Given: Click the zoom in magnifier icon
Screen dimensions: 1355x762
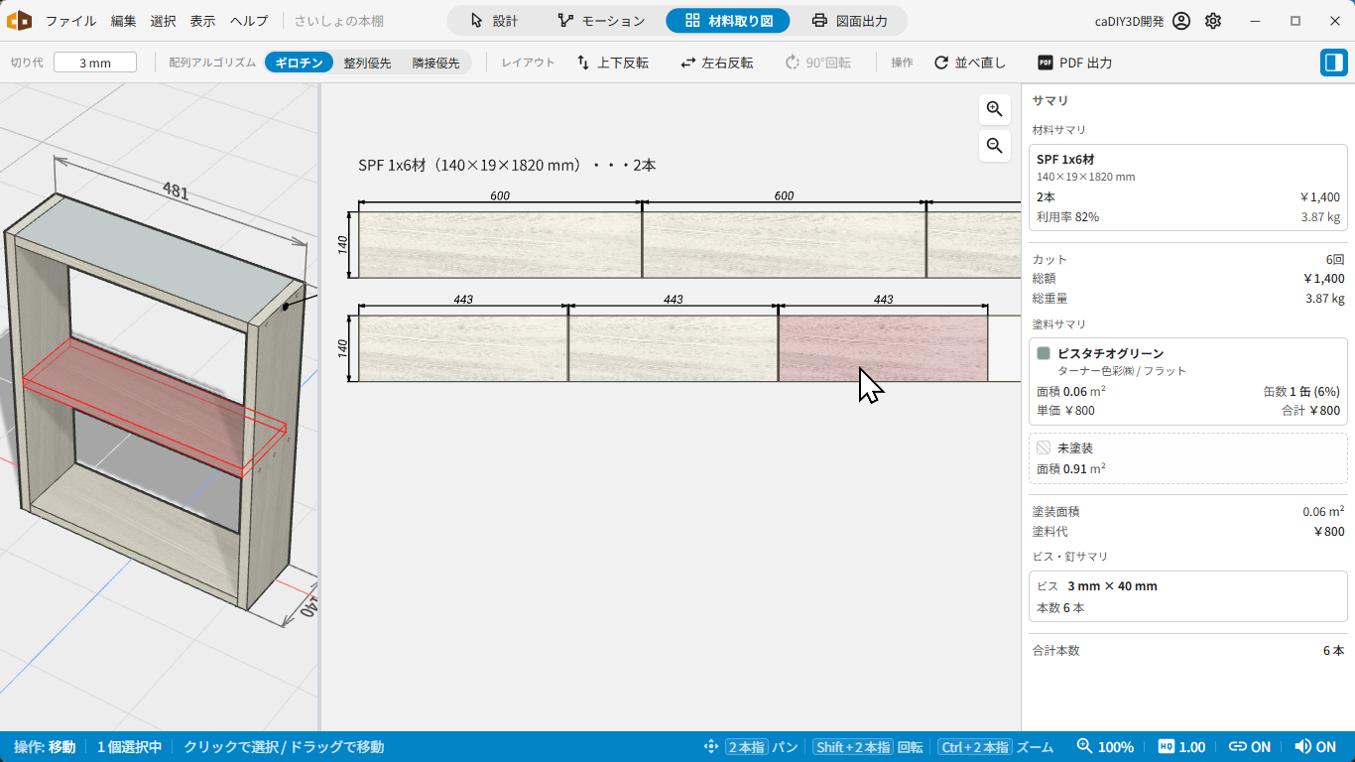Looking at the screenshot, I should 994,109.
